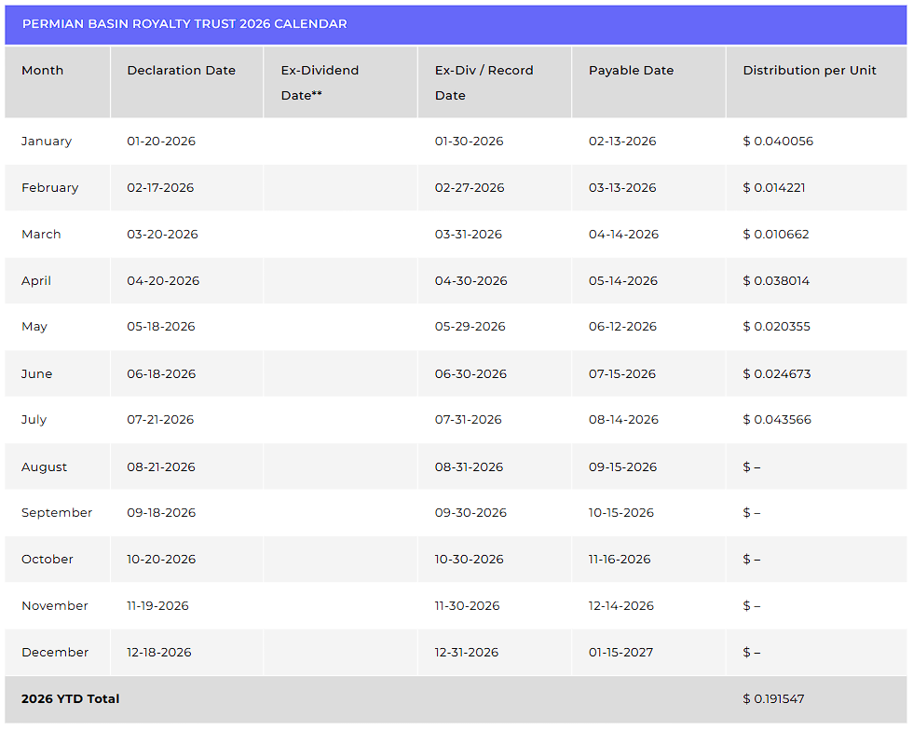Viewport: 913px width, 730px height.
Task: Click declaration date 05-18-2026
Action: [160, 327]
